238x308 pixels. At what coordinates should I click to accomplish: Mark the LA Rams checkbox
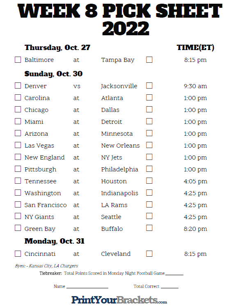149,205
